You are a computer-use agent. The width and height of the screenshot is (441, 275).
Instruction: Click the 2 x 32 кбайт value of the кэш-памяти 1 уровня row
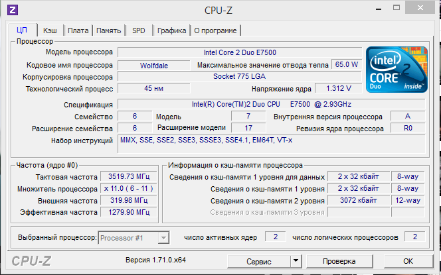359,188
